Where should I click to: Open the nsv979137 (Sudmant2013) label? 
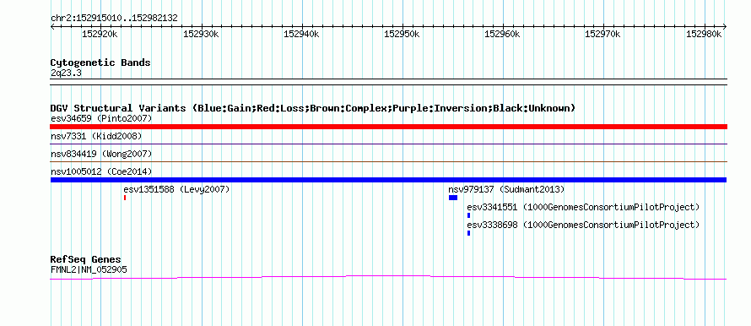click(x=507, y=189)
